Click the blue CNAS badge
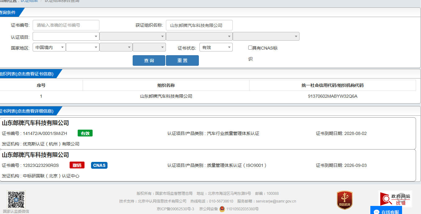 [99, 165]
